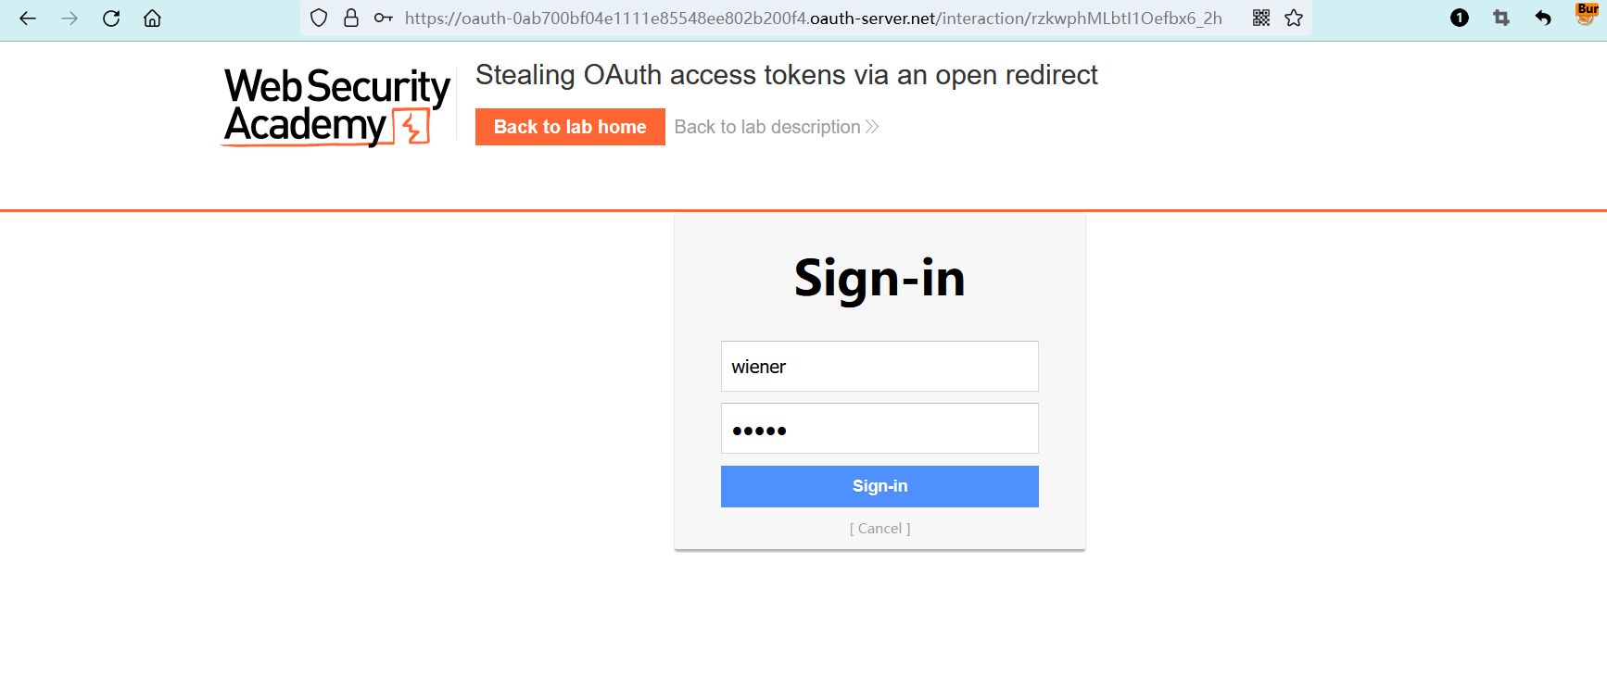Open the extension with badge 1
Viewport: 1607px width, 675px height.
1460,18
